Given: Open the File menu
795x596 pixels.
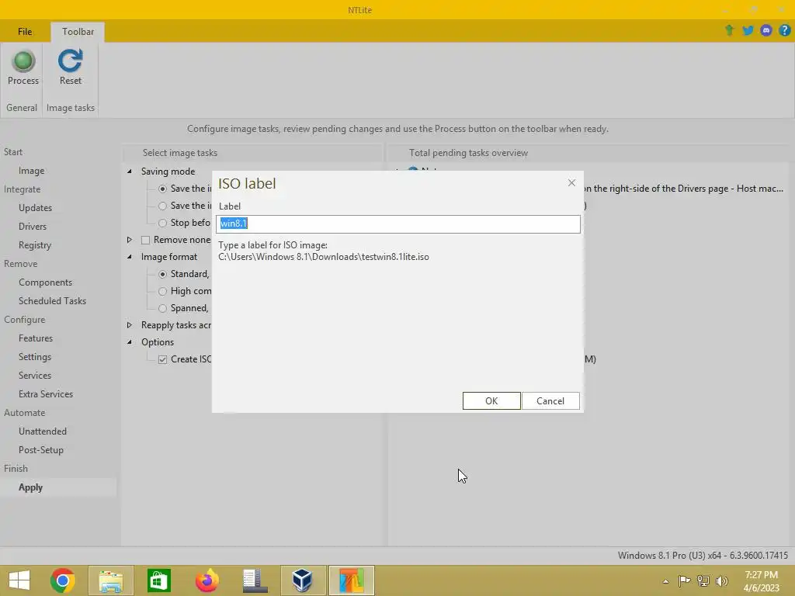Looking at the screenshot, I should pos(25,31).
